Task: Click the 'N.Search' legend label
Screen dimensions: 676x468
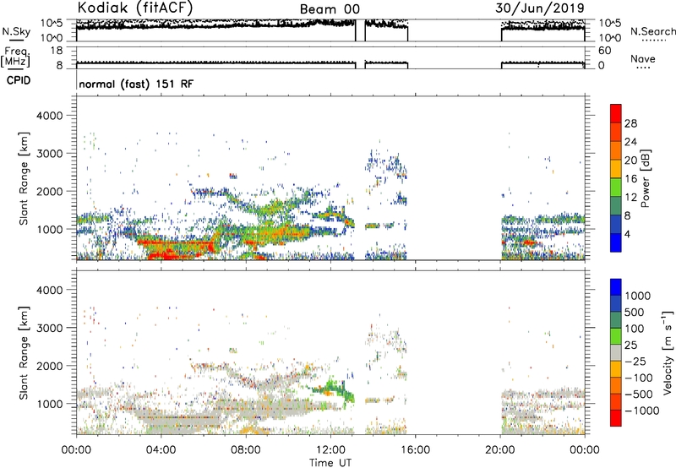Action: pos(652,31)
